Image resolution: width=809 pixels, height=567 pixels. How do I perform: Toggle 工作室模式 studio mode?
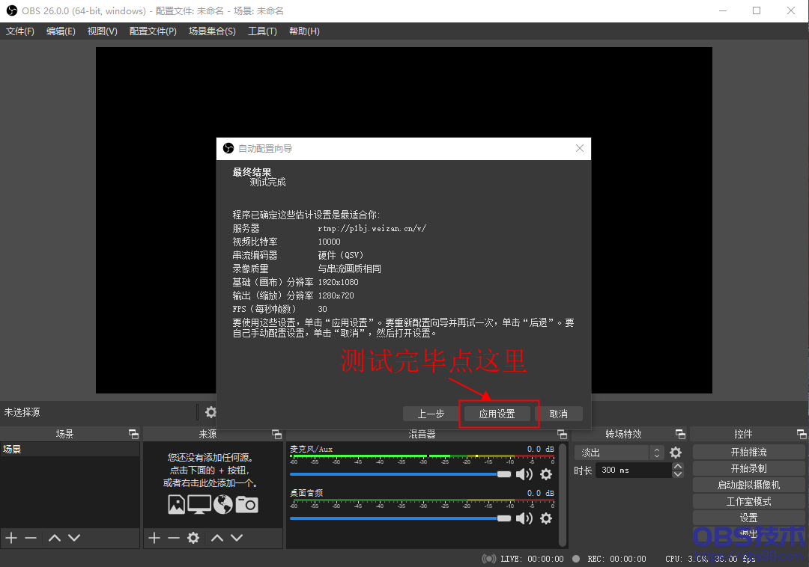(748, 502)
